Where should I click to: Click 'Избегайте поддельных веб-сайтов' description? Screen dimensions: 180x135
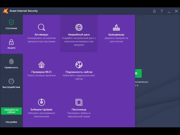pos(79,77)
